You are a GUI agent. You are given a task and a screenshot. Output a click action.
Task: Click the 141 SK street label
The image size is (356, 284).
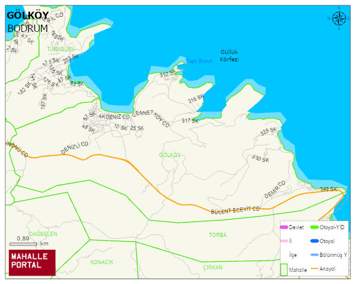[x=33, y=81]
